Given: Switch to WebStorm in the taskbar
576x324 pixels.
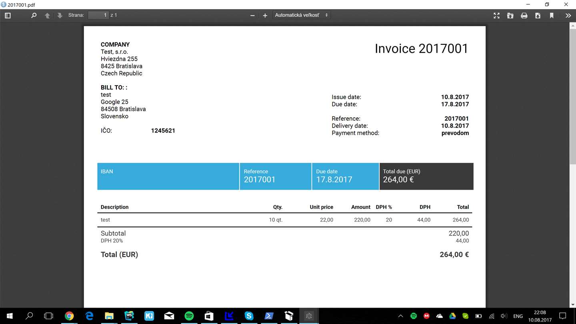Looking at the screenshot, I should pyautogui.click(x=129, y=316).
